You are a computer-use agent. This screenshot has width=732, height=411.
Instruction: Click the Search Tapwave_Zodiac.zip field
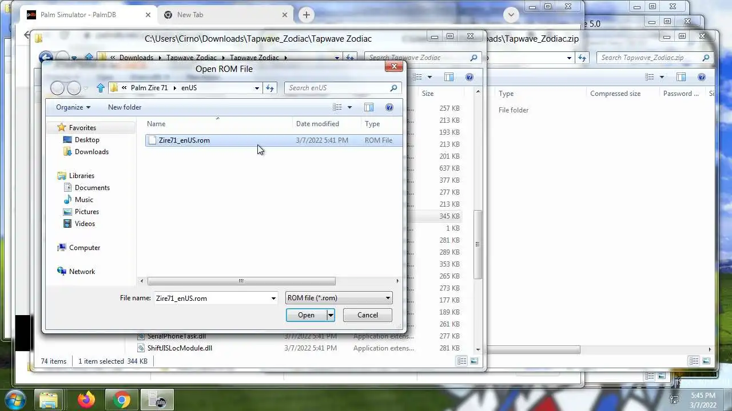[x=649, y=58]
